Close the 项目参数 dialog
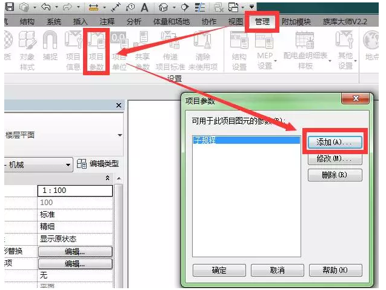Viewport: 386px width, 290px height. [356, 98]
